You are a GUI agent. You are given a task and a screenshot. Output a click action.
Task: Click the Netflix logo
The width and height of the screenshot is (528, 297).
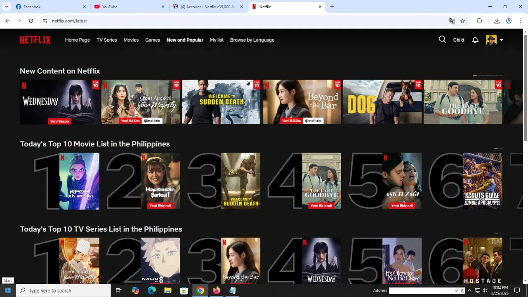click(x=35, y=40)
